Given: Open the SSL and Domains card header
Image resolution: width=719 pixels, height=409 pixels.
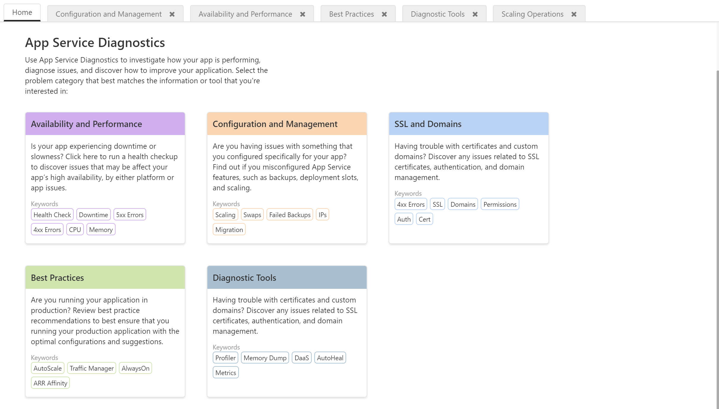Looking at the screenshot, I should tap(469, 124).
